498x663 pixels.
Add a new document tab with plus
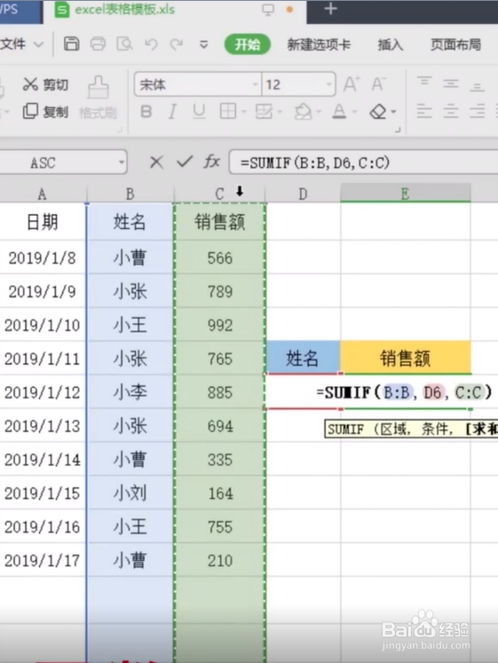330,9
